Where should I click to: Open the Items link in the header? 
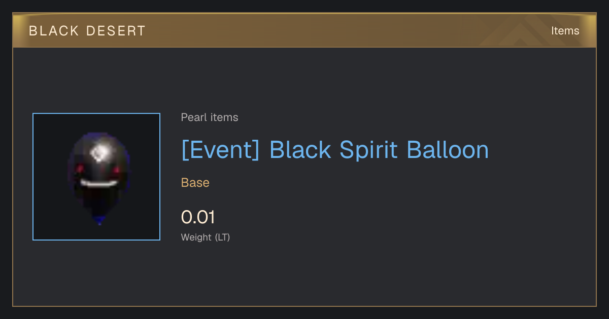coord(565,30)
